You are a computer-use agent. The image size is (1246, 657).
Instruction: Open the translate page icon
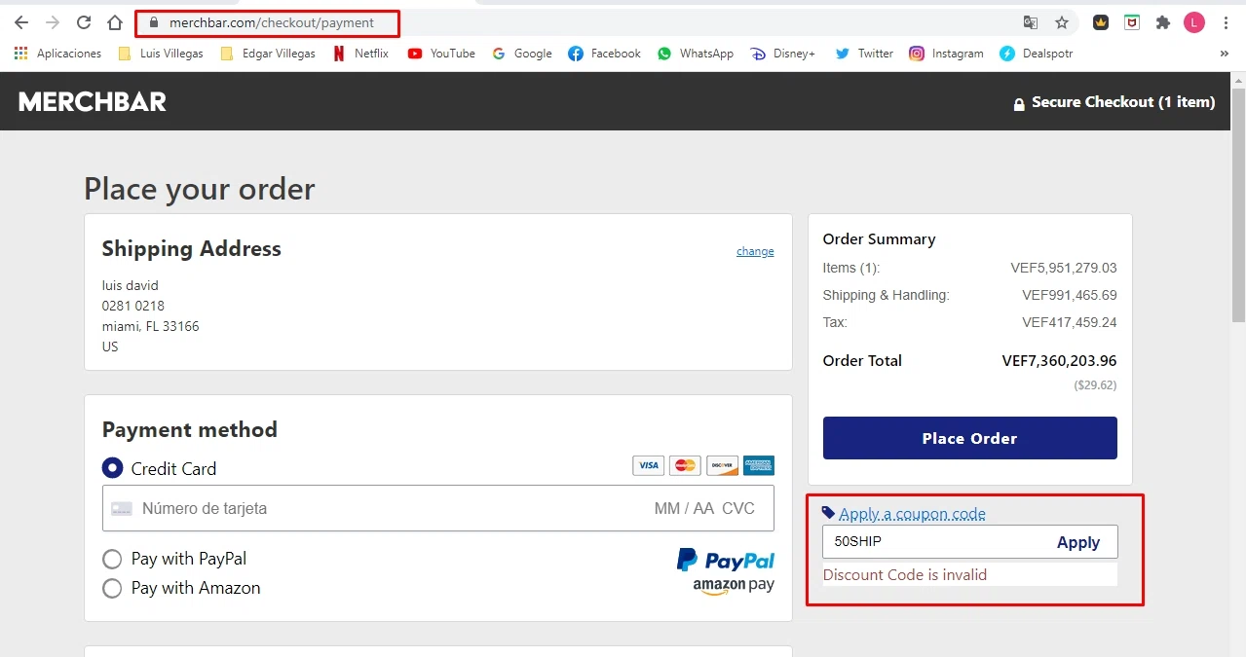pos(1030,22)
